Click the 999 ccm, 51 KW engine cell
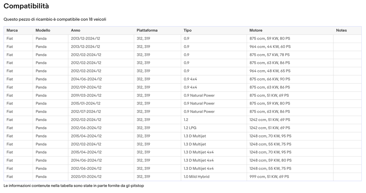The width and height of the screenshot is (366, 193). 269,177
